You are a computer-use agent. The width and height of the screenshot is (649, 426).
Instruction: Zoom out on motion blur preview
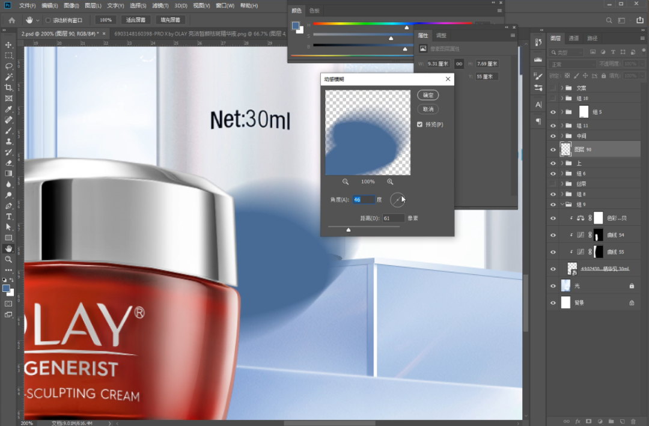click(346, 181)
